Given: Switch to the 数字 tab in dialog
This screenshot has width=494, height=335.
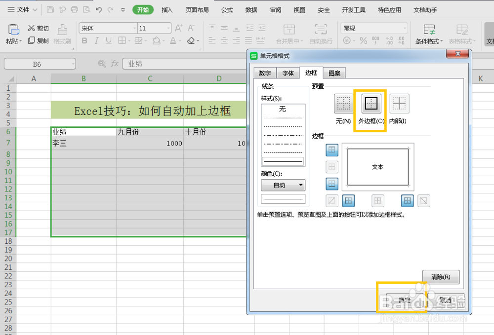Looking at the screenshot, I should tap(265, 73).
